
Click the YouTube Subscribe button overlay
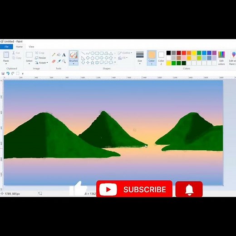point(134,189)
